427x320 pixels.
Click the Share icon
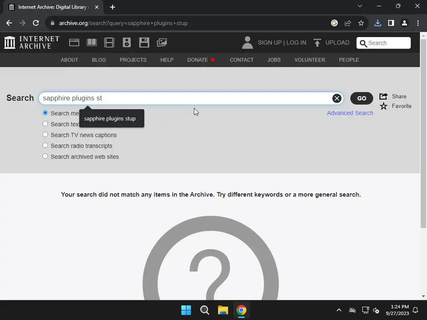point(384,96)
